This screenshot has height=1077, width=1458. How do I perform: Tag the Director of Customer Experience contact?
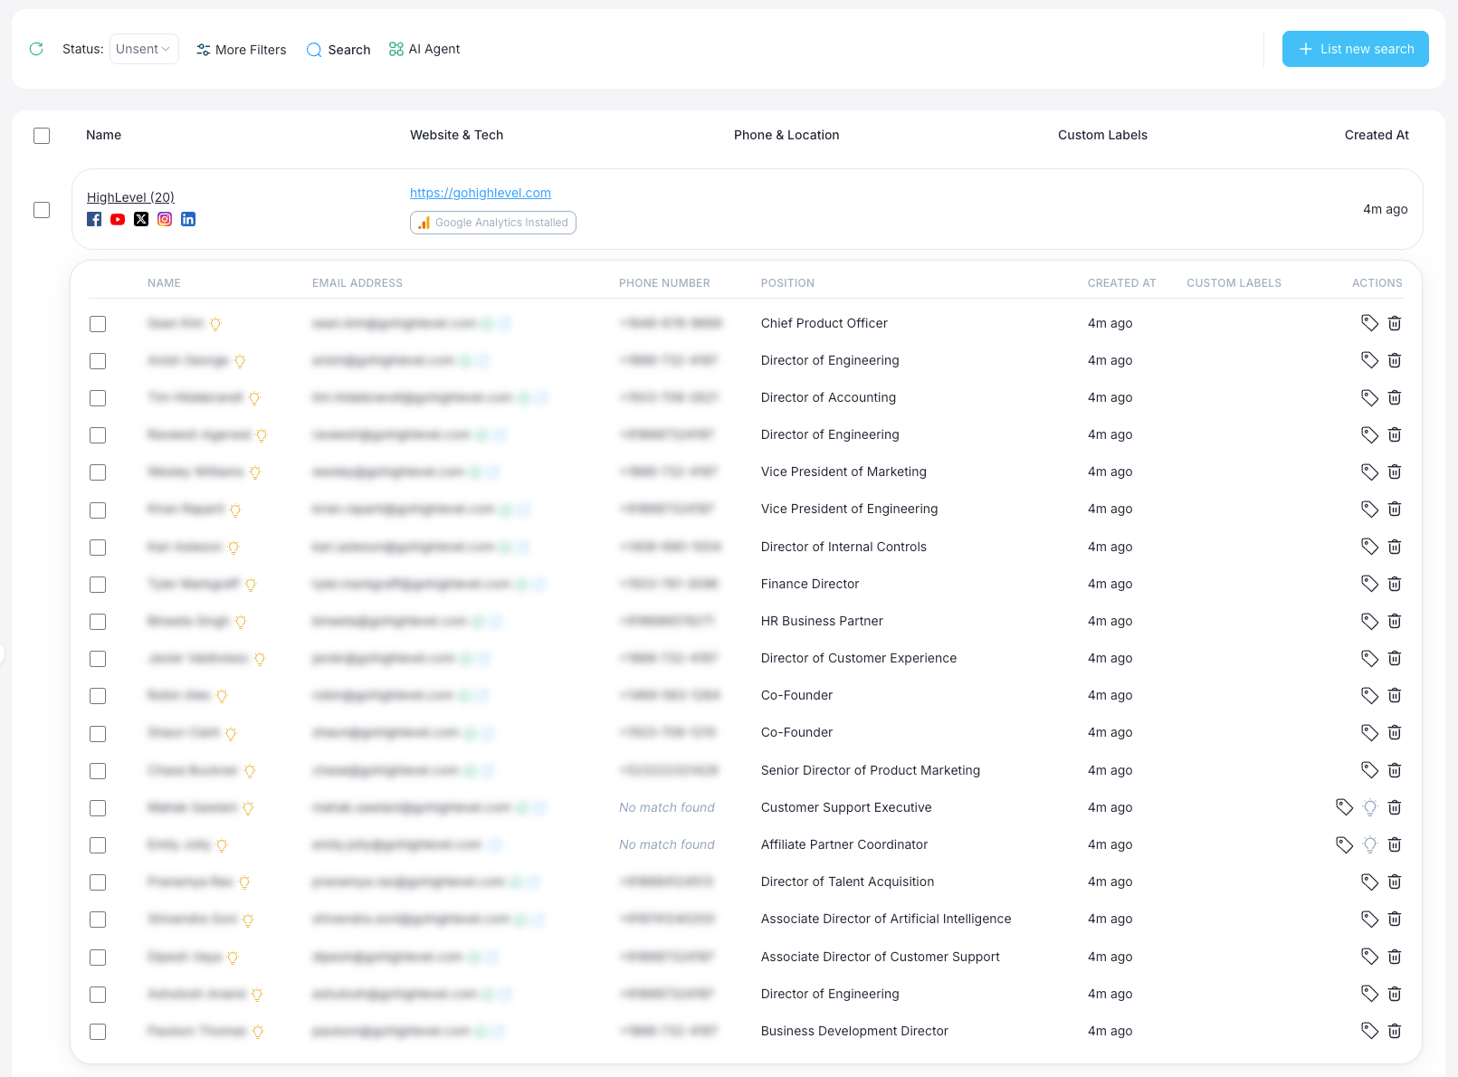1370,658
